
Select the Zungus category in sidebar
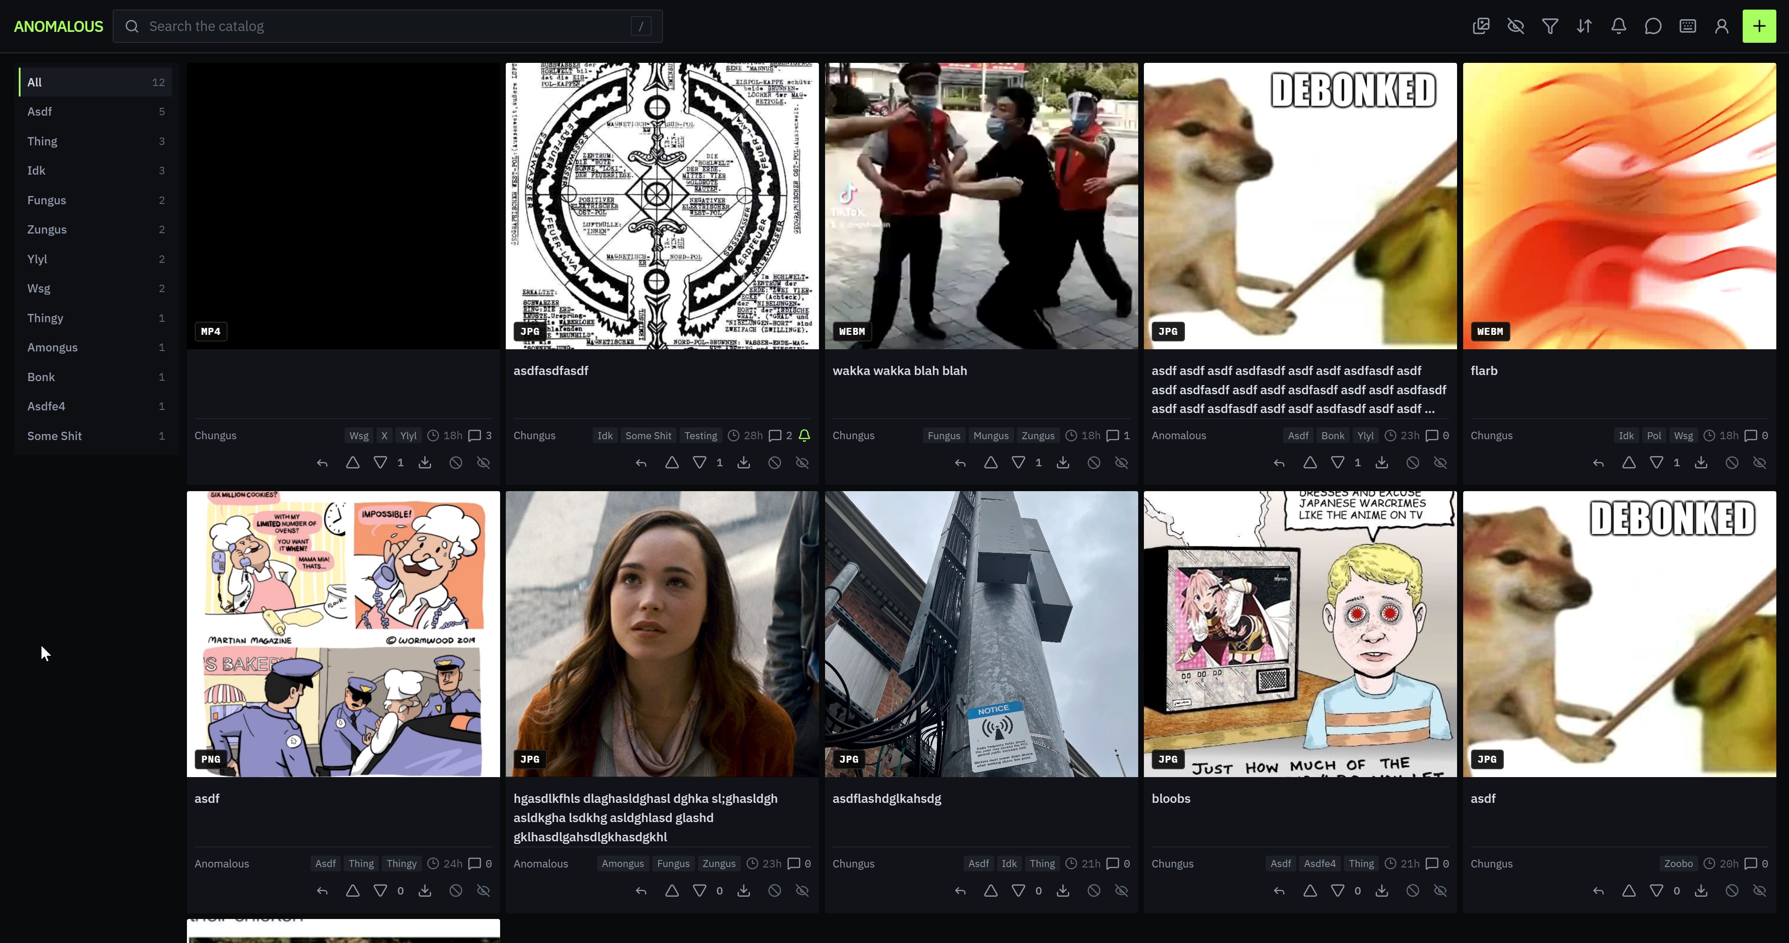tap(96, 229)
